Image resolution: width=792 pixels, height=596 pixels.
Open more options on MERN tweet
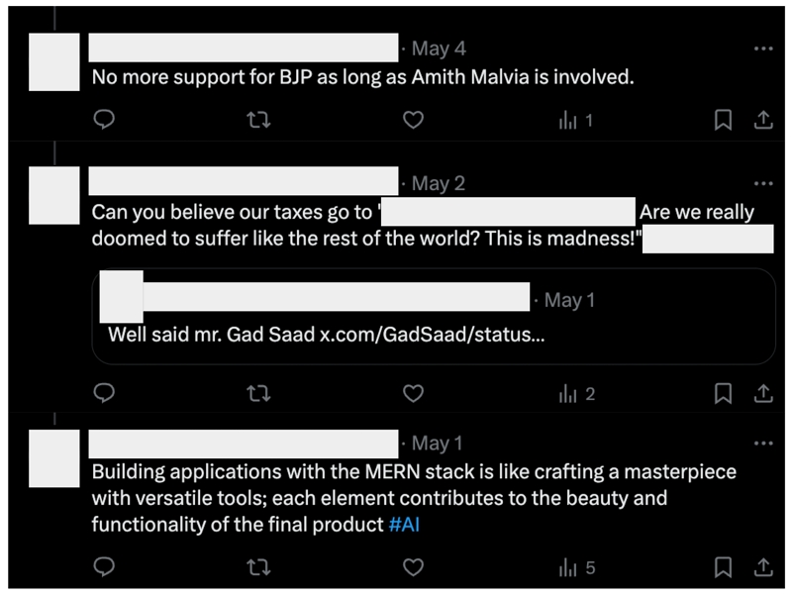pos(762,443)
